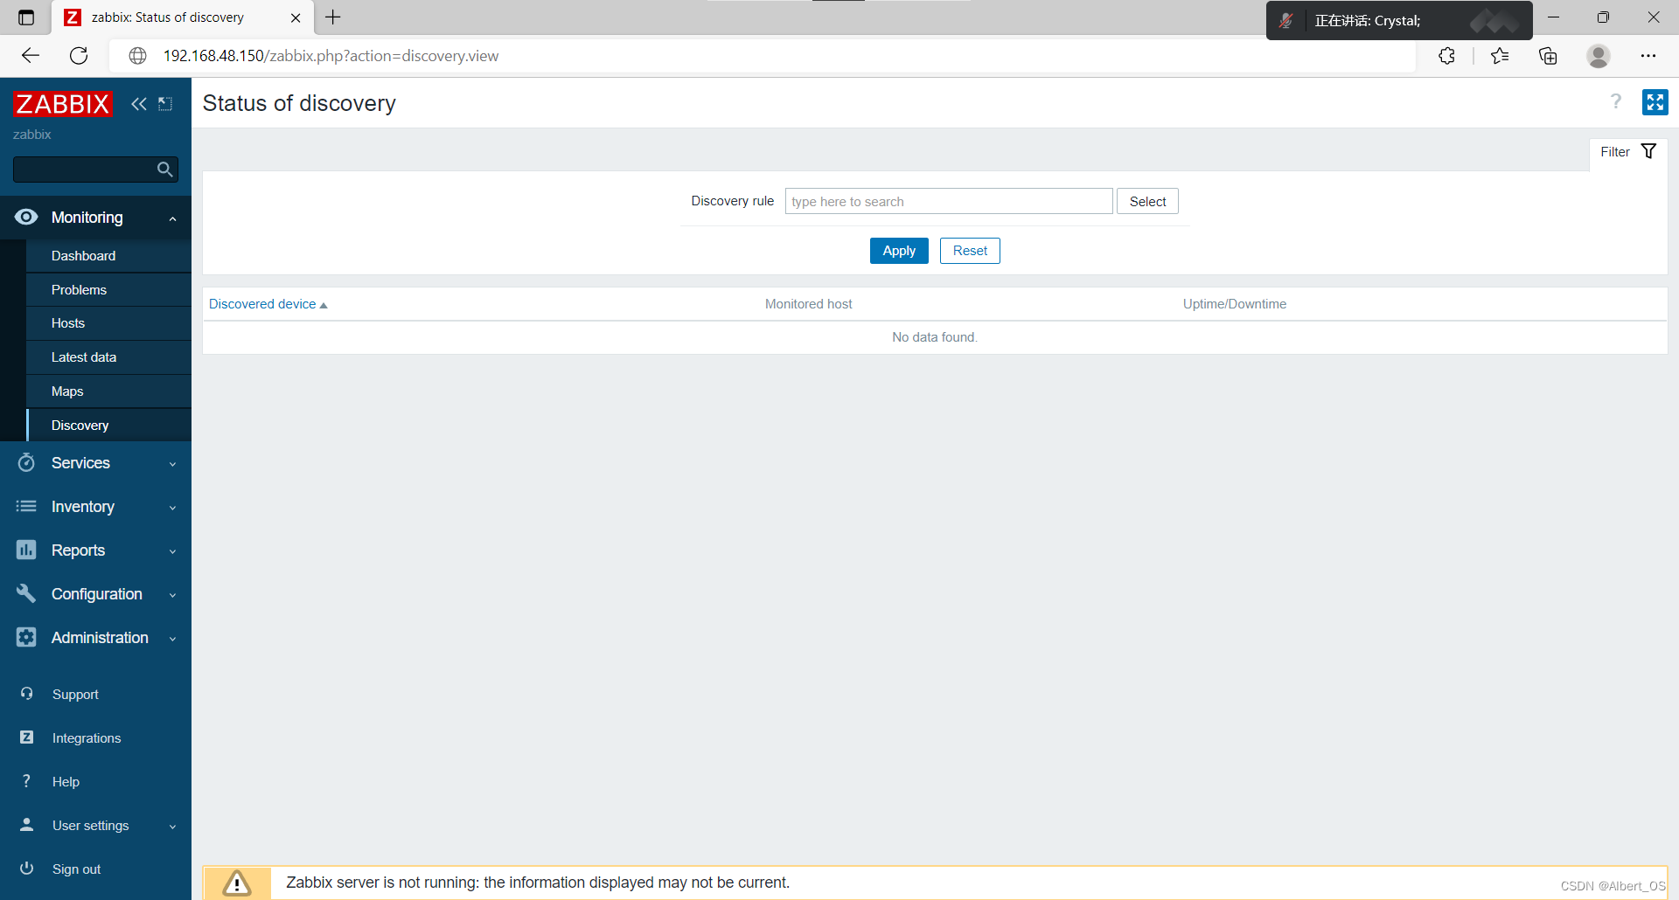Screen dimensions: 1679x900
Task: Click the Filter funnel icon
Action: 1648,151
